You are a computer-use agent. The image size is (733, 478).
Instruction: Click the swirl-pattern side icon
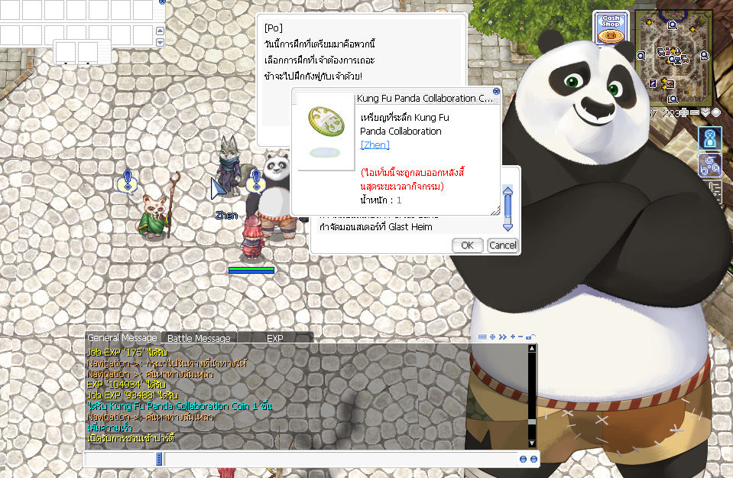tap(709, 165)
